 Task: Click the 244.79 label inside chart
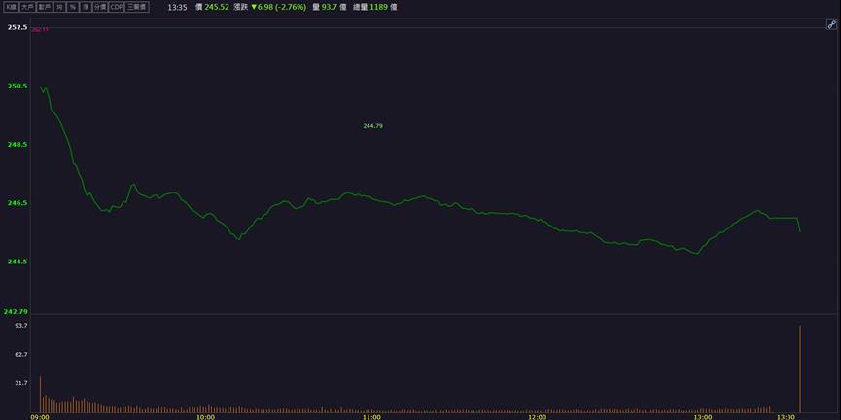pos(372,126)
